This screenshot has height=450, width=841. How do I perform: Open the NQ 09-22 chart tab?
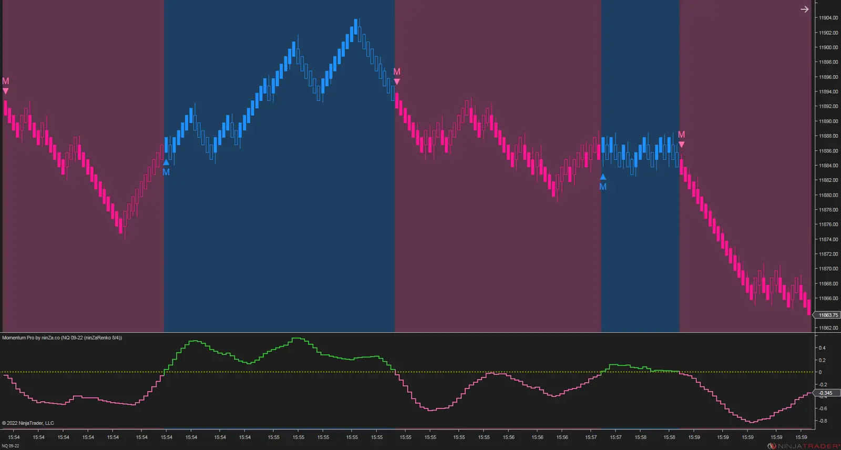11,446
